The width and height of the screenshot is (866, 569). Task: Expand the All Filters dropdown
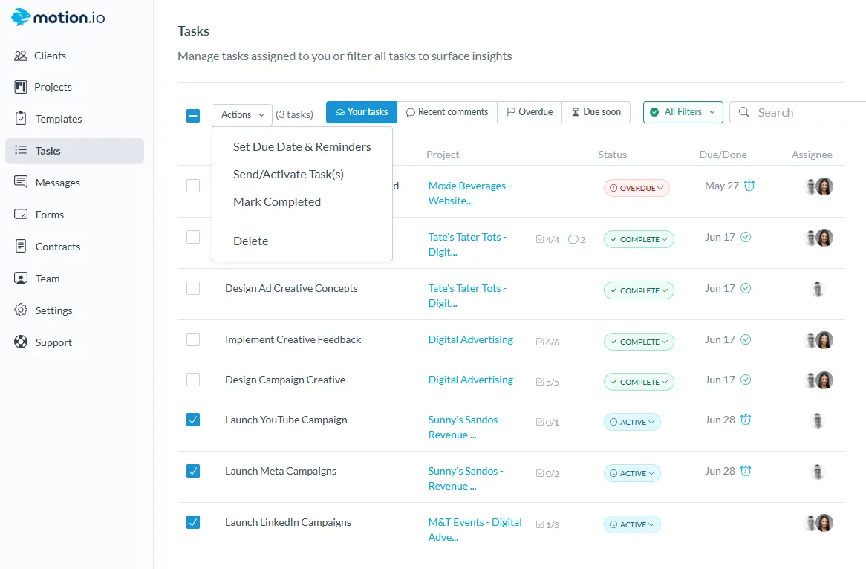click(683, 112)
